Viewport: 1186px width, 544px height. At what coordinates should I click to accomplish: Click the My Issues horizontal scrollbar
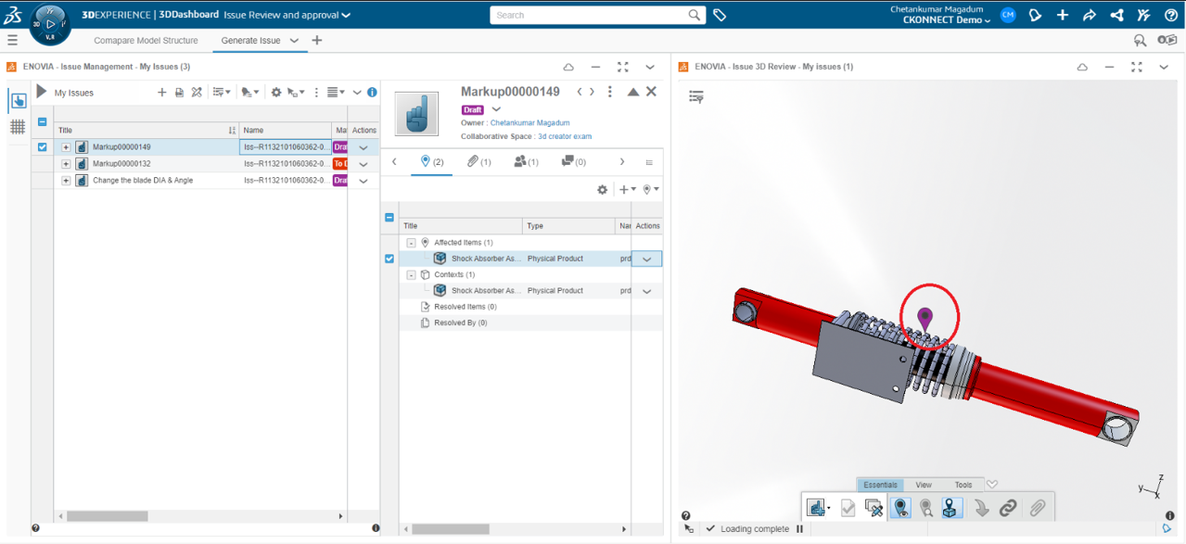pos(107,516)
